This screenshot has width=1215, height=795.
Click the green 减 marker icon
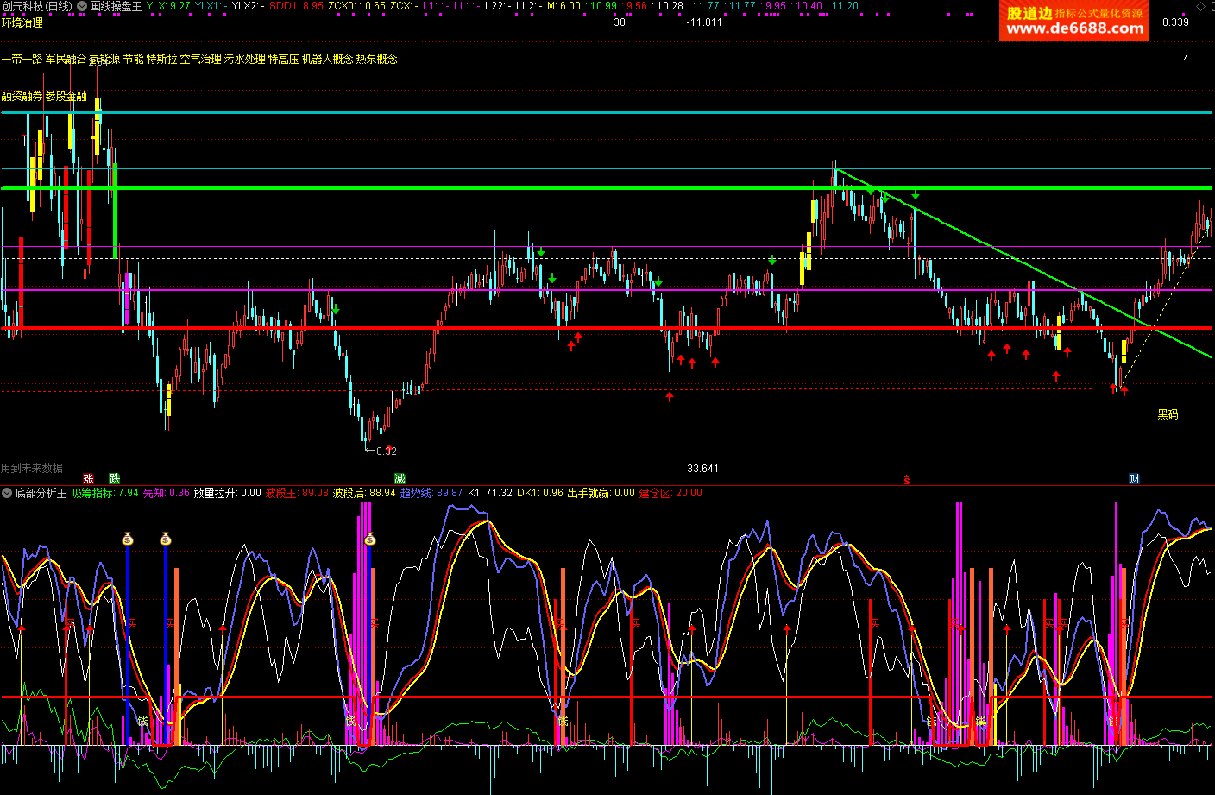(400, 478)
